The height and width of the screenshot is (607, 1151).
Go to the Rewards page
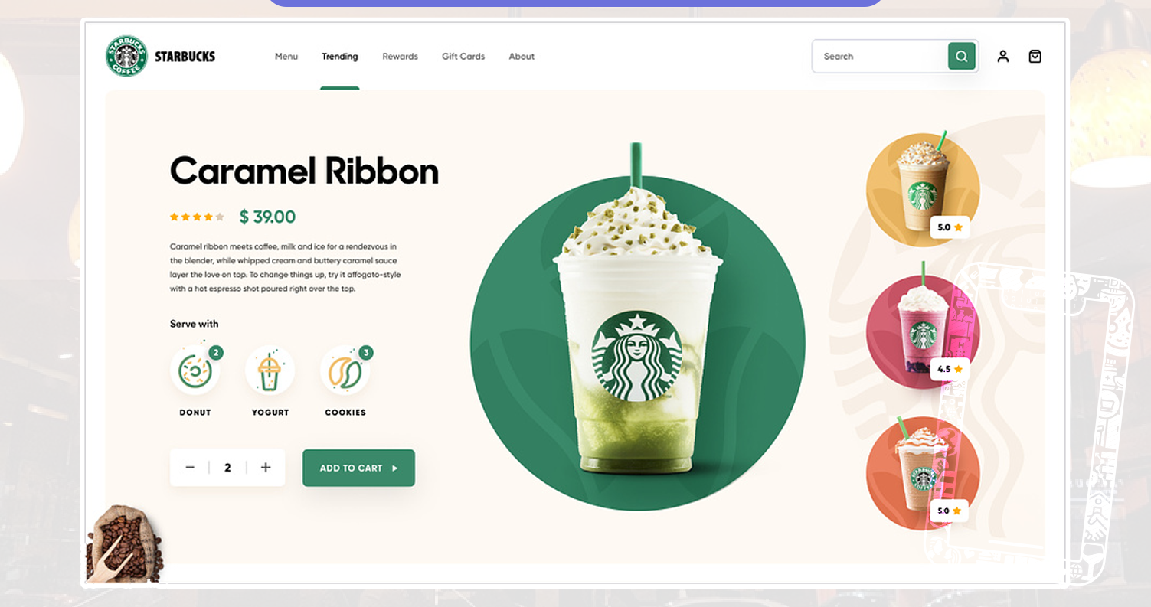click(x=400, y=57)
